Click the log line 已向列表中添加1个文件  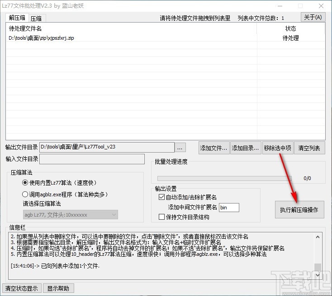55,266
